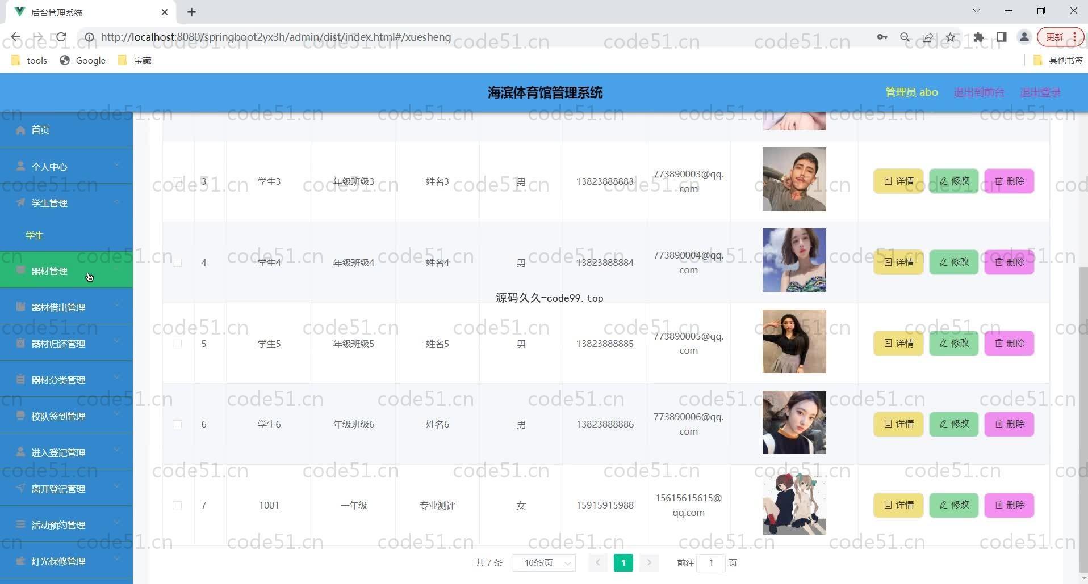The height and width of the screenshot is (584, 1088).
Task: Bookmark this page with star icon
Action: click(951, 37)
